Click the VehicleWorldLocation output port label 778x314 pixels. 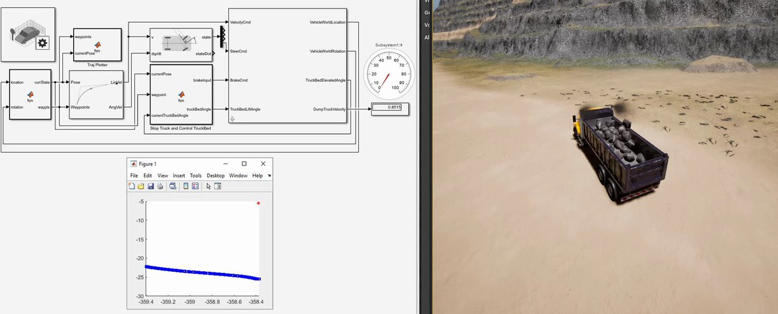coord(328,22)
